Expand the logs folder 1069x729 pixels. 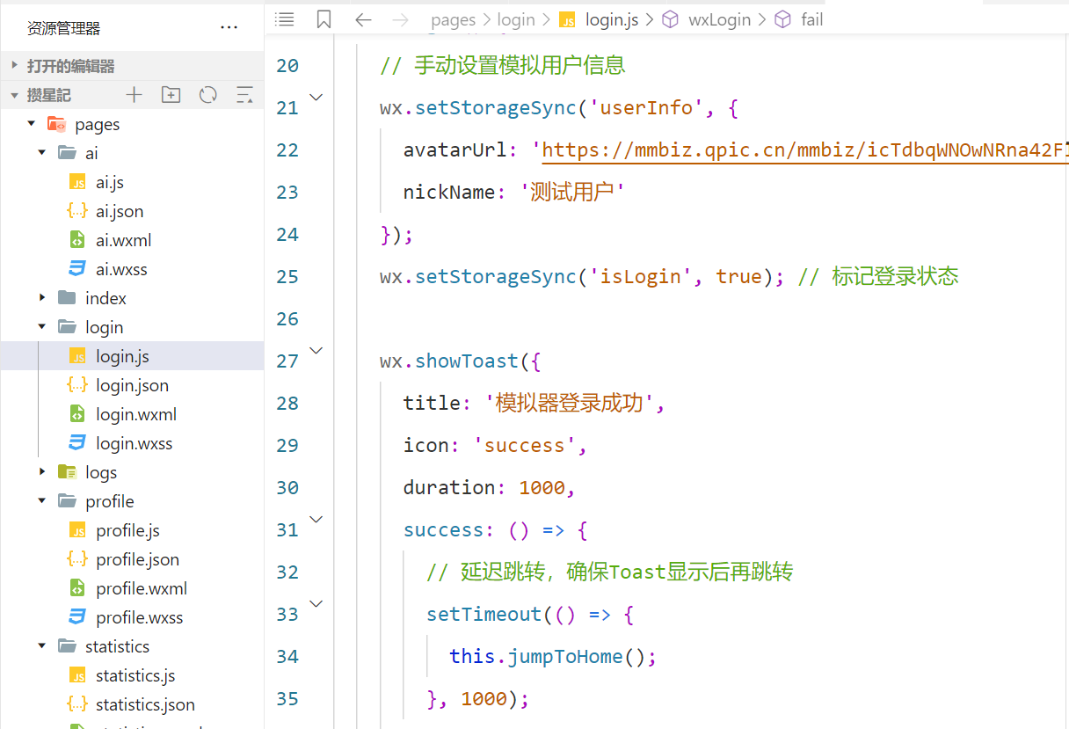[x=42, y=472]
